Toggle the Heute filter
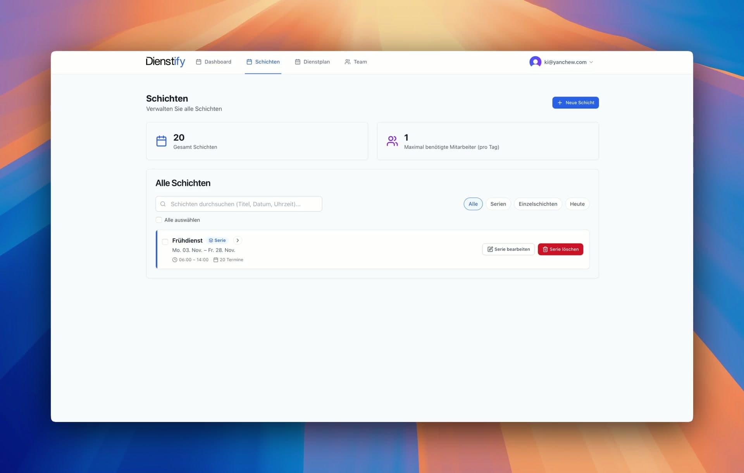744x473 pixels. click(x=577, y=204)
